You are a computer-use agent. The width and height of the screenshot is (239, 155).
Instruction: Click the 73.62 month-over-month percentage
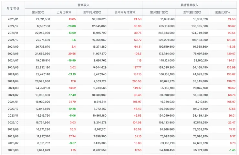pyautogui.click(x=72, y=88)
